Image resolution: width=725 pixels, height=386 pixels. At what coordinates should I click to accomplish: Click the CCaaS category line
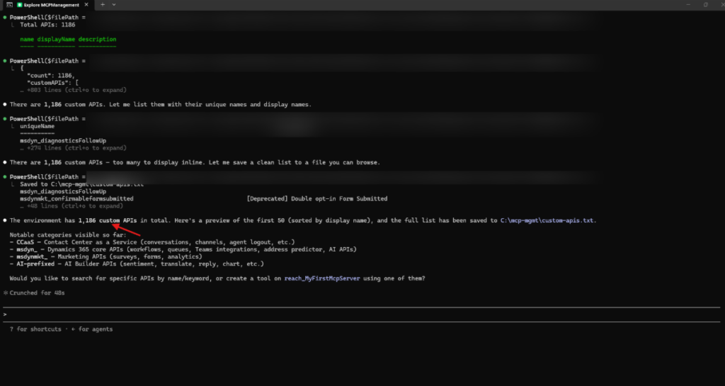(x=152, y=242)
